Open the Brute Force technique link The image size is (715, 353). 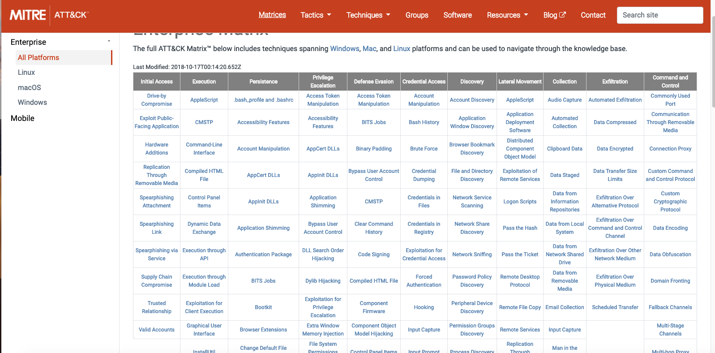(424, 149)
